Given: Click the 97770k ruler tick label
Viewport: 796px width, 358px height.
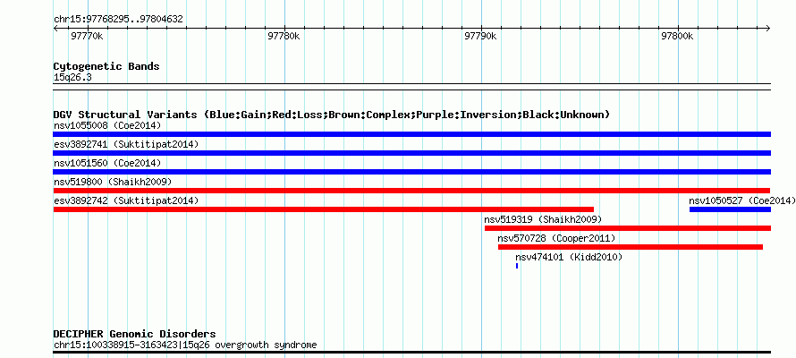Looking at the screenshot, I should tap(88, 36).
